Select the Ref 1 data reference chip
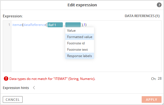 pos(55,25)
